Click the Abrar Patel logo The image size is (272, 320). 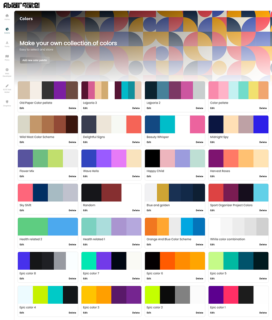click(21, 5)
